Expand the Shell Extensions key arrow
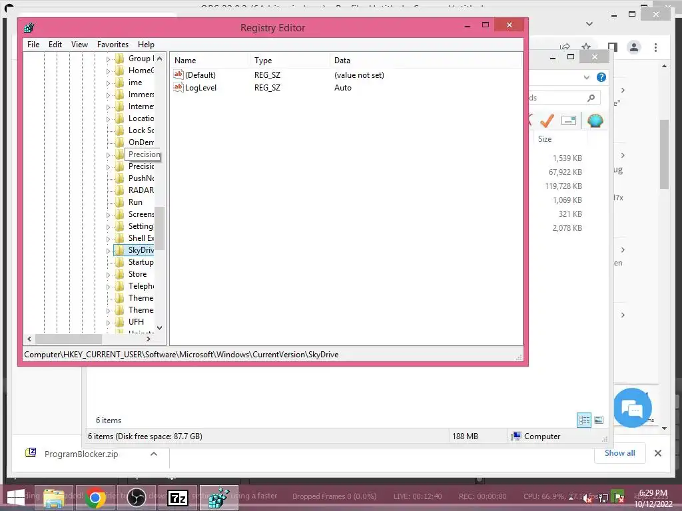The height and width of the screenshot is (511, 682). click(x=108, y=239)
